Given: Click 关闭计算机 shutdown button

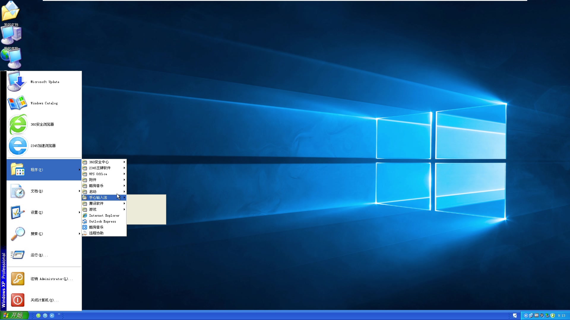Looking at the screenshot, I should 45,300.
